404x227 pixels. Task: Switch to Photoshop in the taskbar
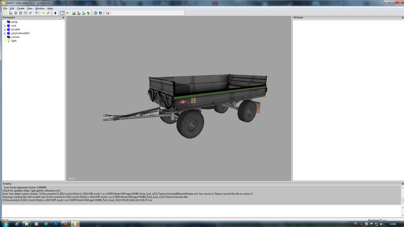click(x=56, y=224)
